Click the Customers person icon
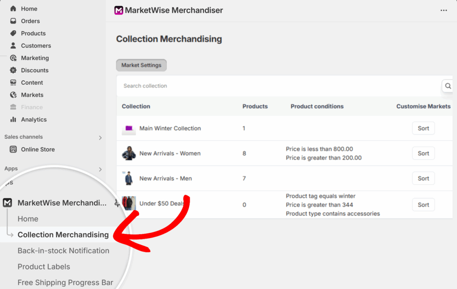Screen dimensions: 457x289 (x=12, y=45)
